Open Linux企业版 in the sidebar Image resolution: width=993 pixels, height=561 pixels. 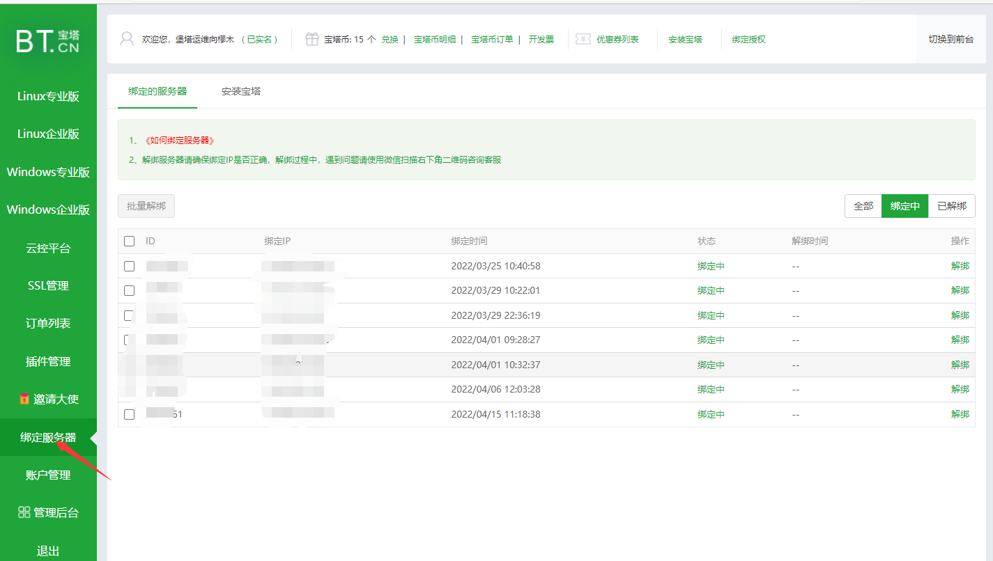tap(48, 134)
